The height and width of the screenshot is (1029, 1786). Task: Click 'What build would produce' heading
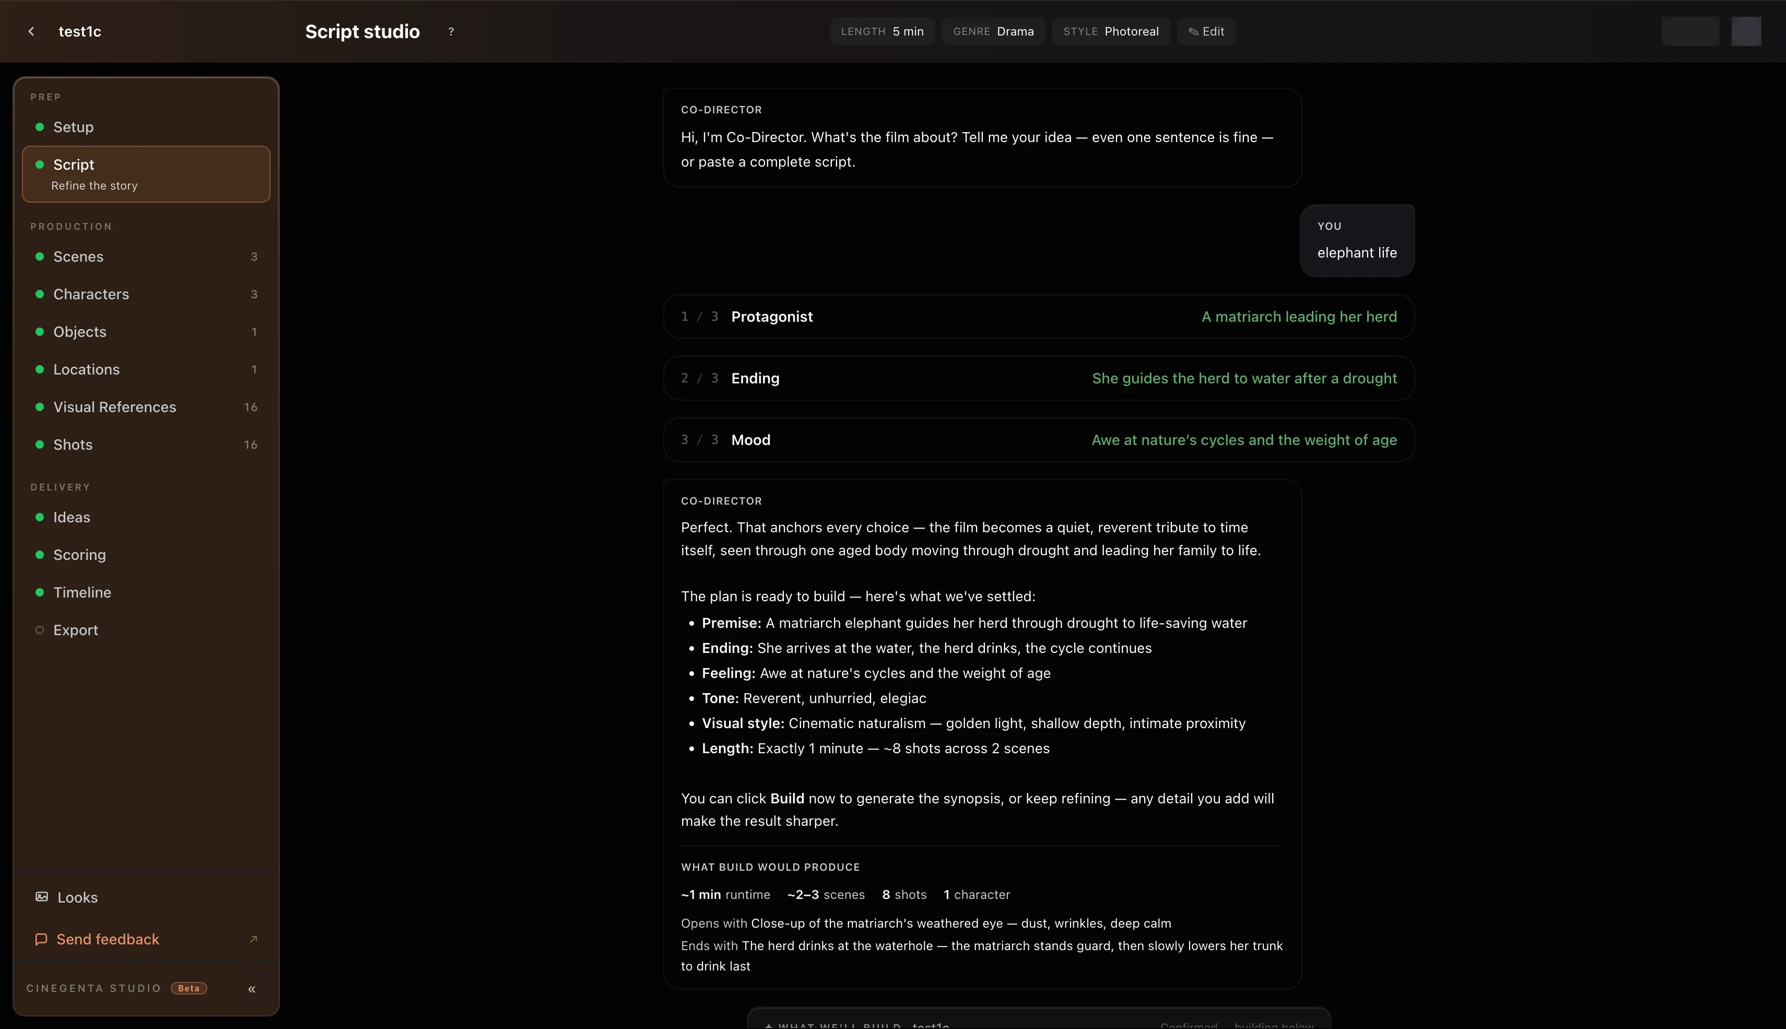point(770,867)
